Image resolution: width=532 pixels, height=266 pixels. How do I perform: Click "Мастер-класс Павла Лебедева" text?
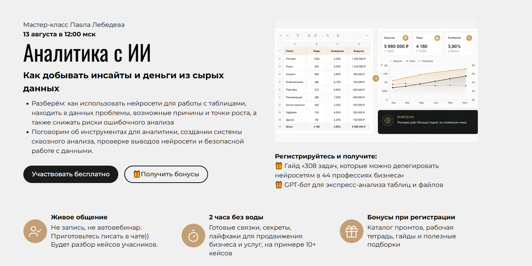pos(74,25)
